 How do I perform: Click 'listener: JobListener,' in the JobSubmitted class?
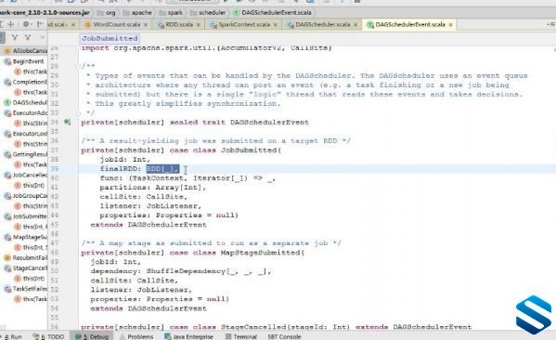150,206
